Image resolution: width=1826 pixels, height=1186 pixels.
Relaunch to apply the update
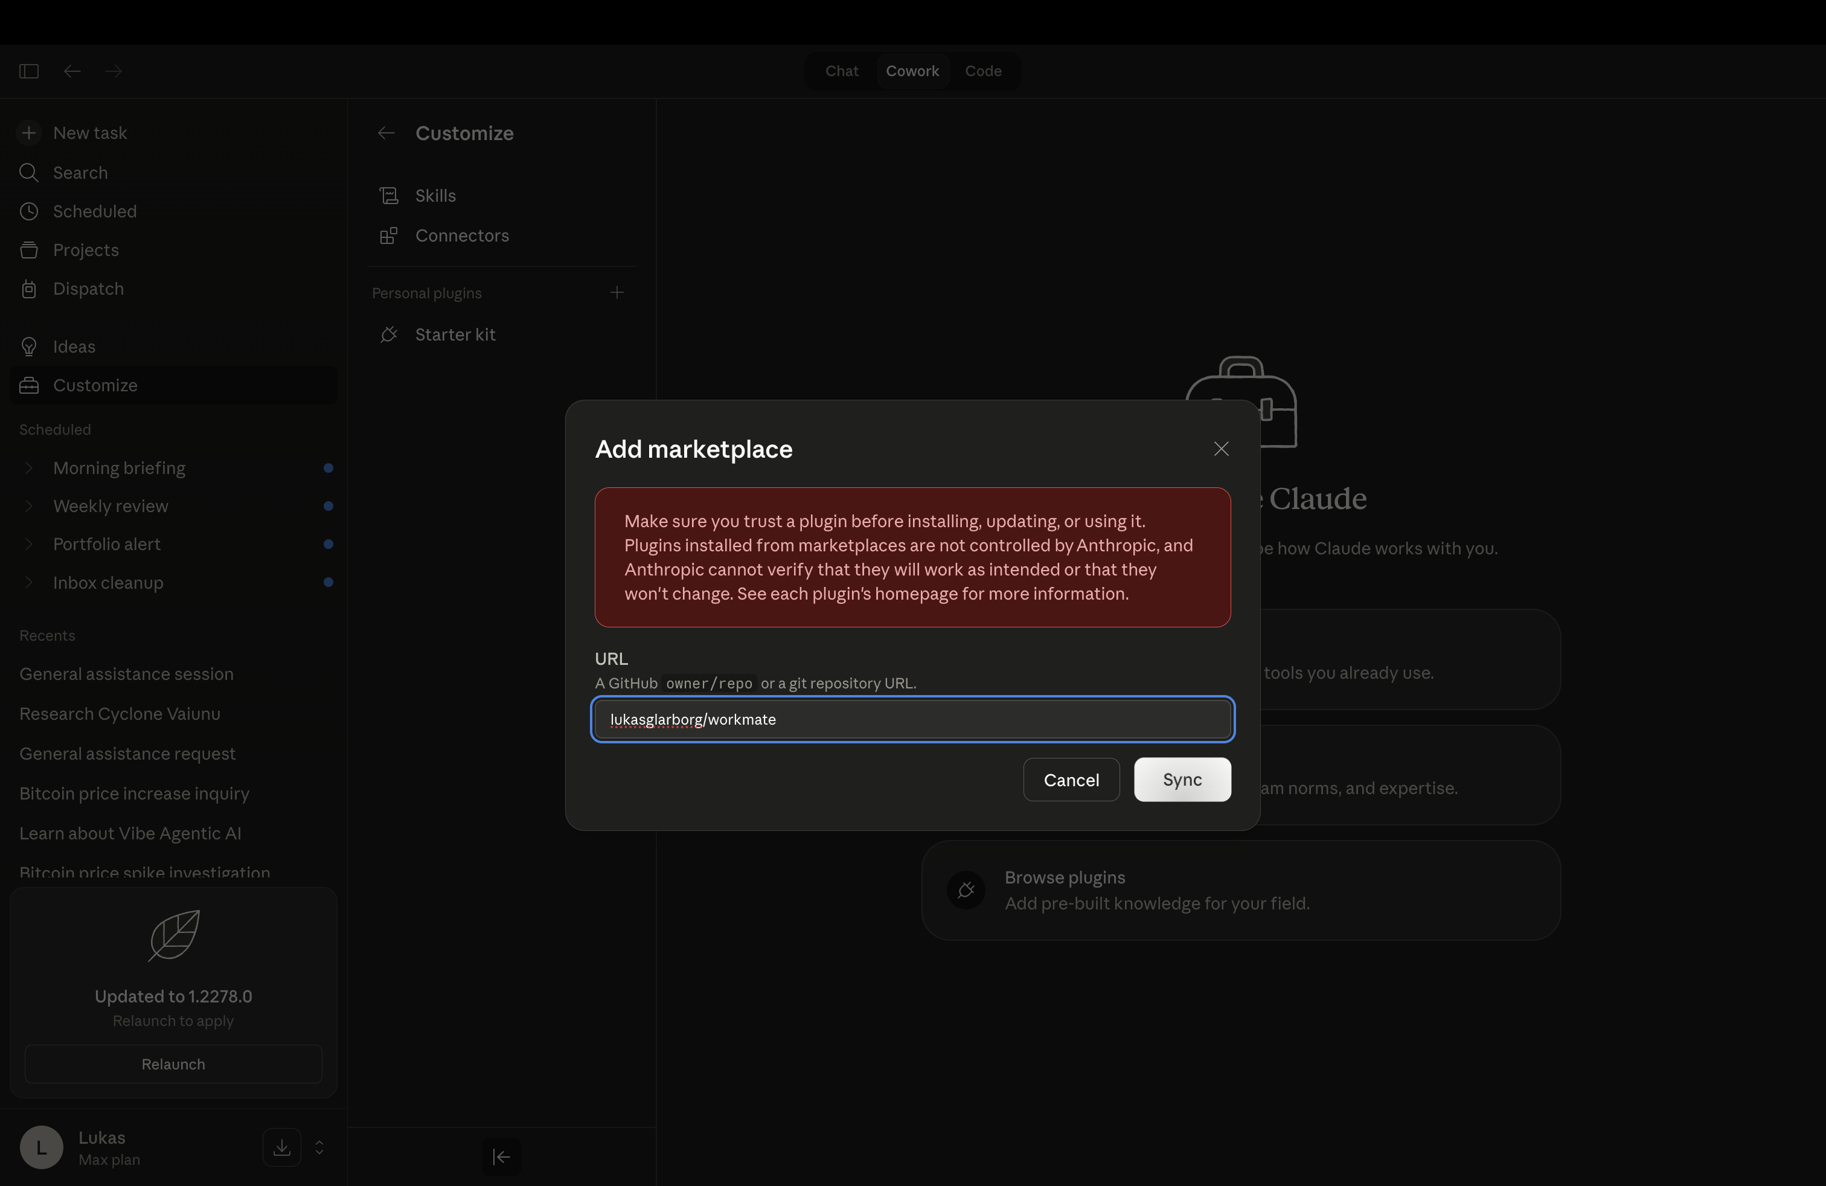[173, 1064]
